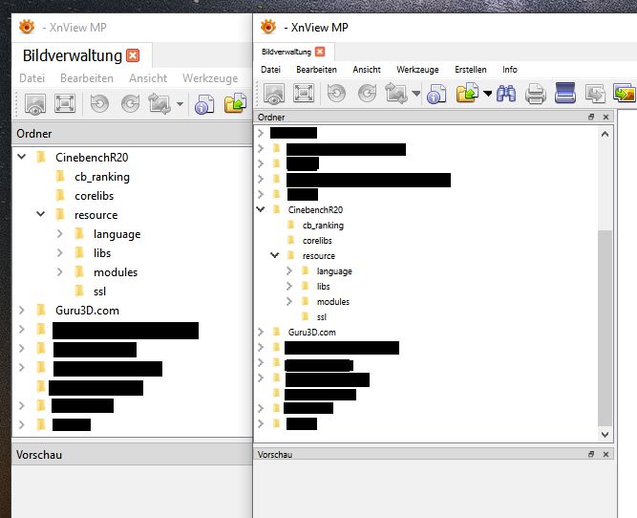The width and height of the screenshot is (637, 518).
Task: Collapse CinebenchR20 folder in right window tree
Action: (261, 209)
